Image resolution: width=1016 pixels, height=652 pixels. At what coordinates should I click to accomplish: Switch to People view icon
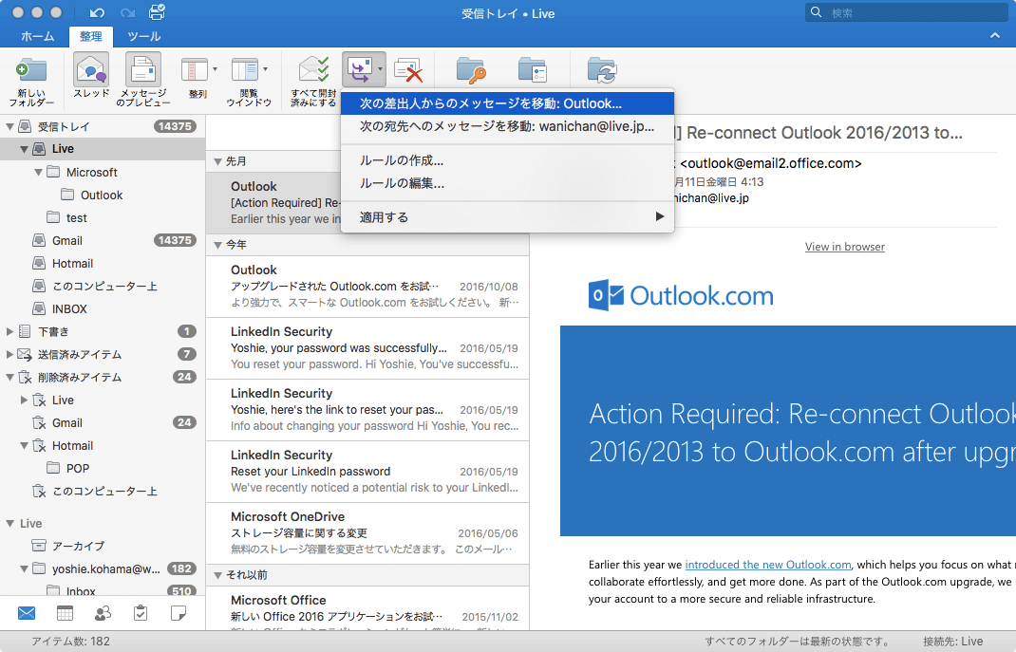(x=103, y=612)
